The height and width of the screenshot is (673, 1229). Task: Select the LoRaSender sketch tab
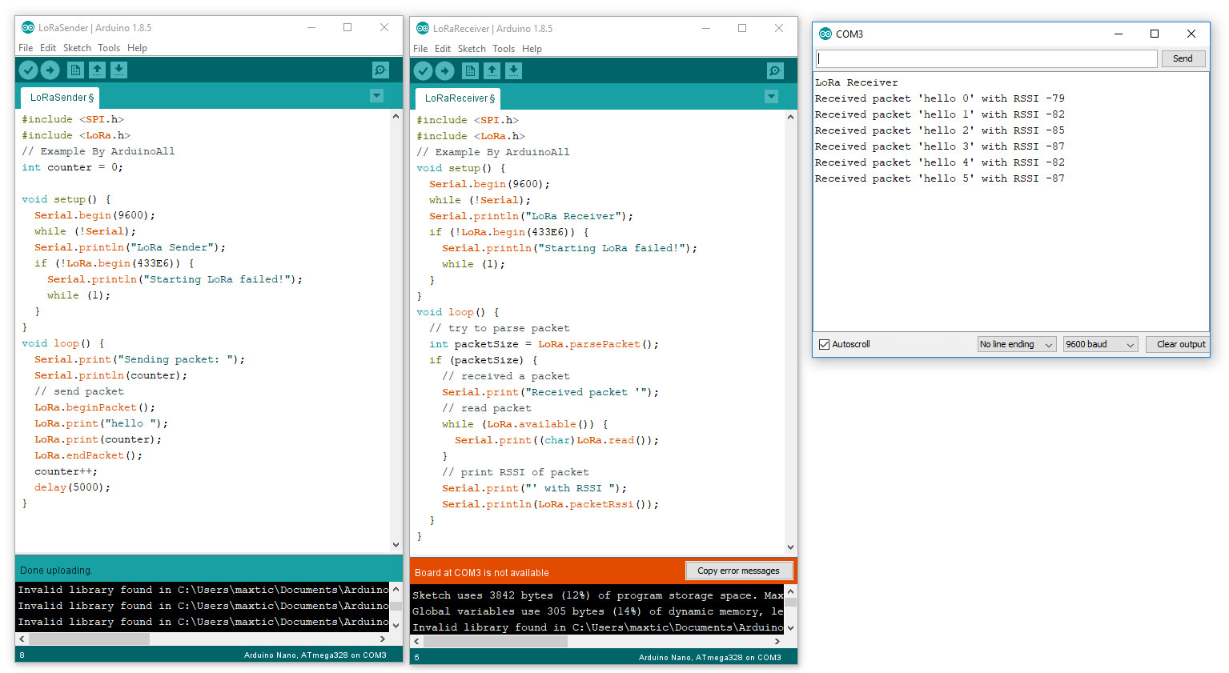click(60, 98)
